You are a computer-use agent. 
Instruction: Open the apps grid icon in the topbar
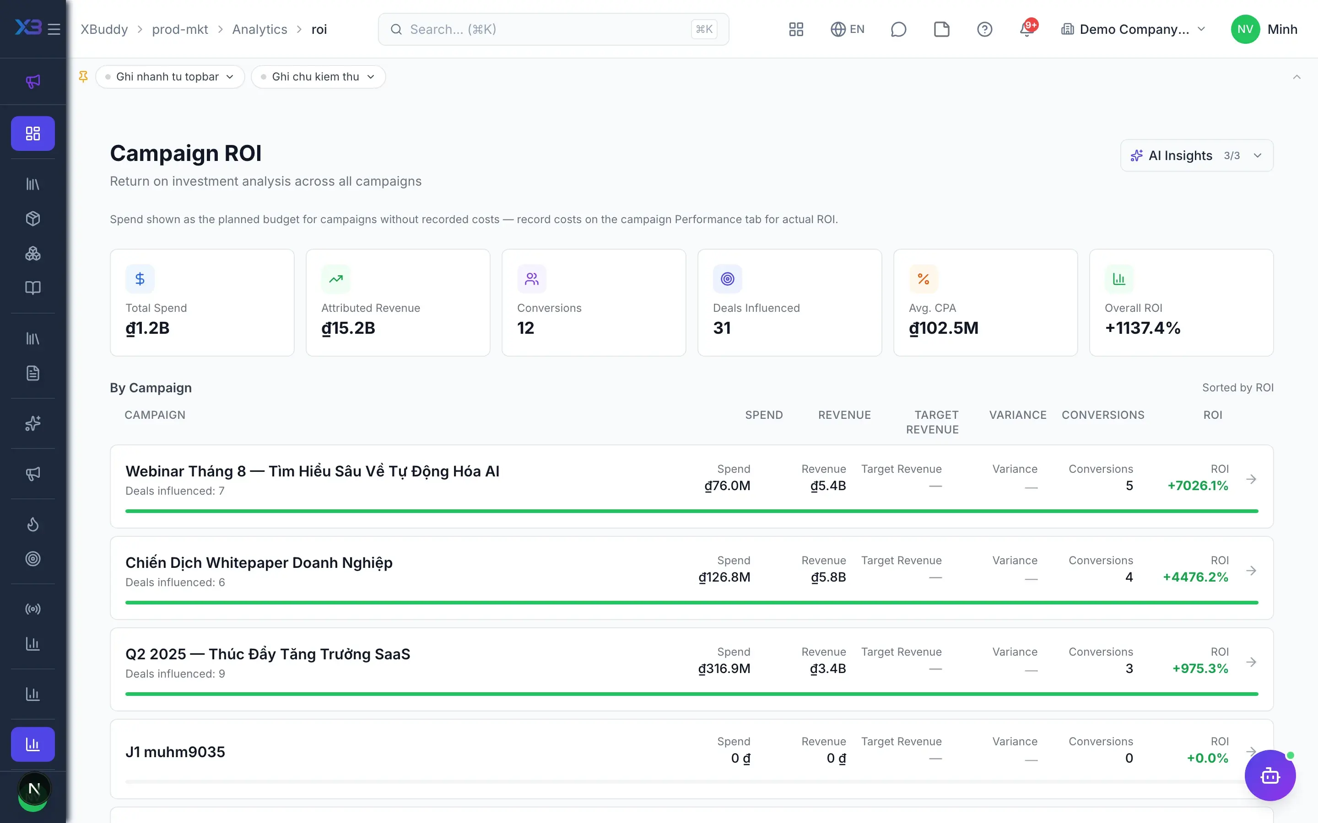click(x=796, y=29)
